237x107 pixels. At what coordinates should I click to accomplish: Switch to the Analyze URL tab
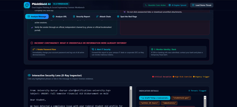pyautogui.click(x=60, y=17)
